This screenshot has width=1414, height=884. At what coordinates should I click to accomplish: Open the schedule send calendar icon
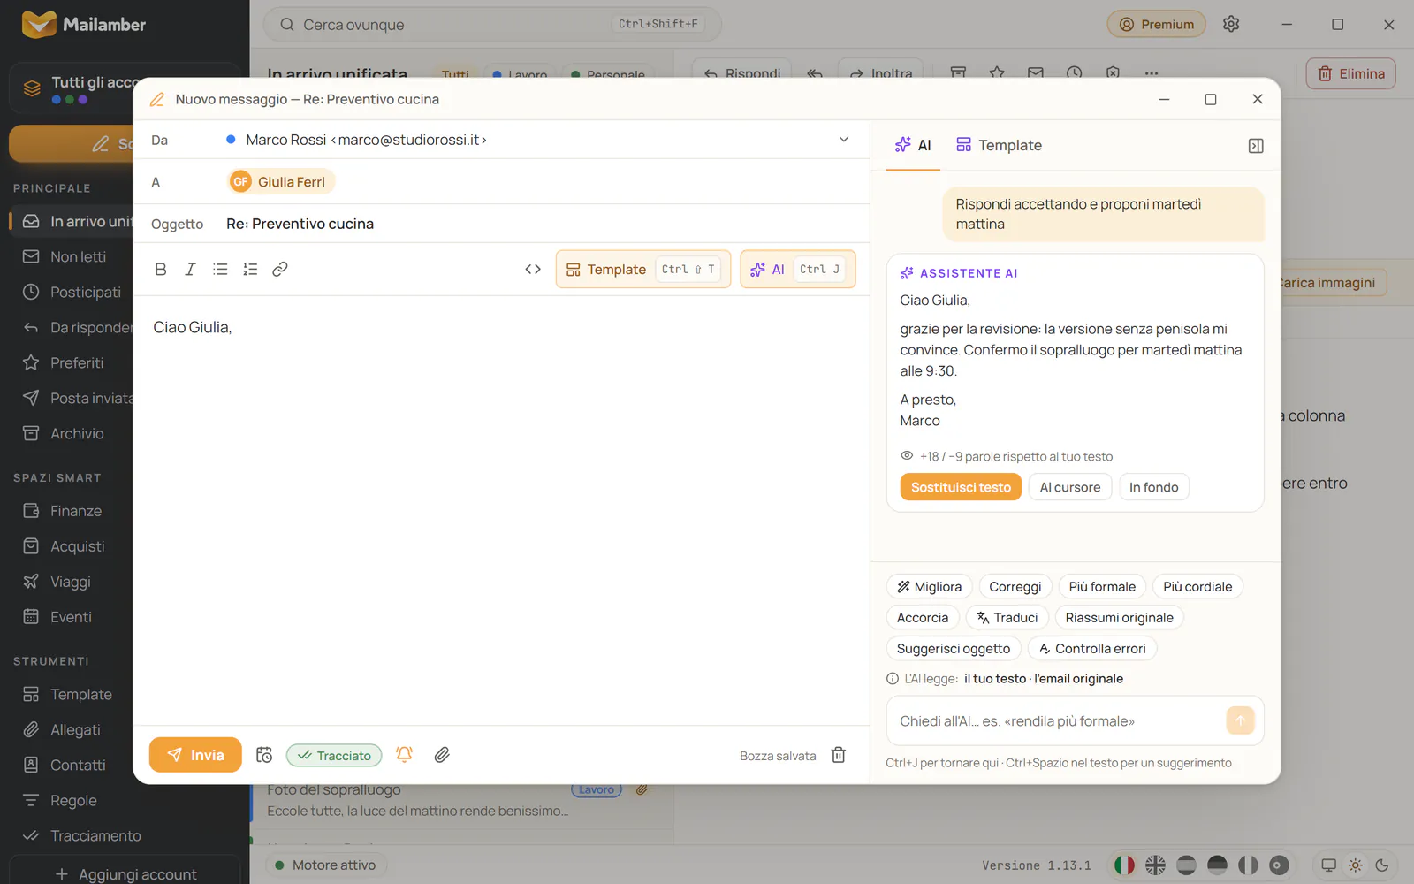264,755
